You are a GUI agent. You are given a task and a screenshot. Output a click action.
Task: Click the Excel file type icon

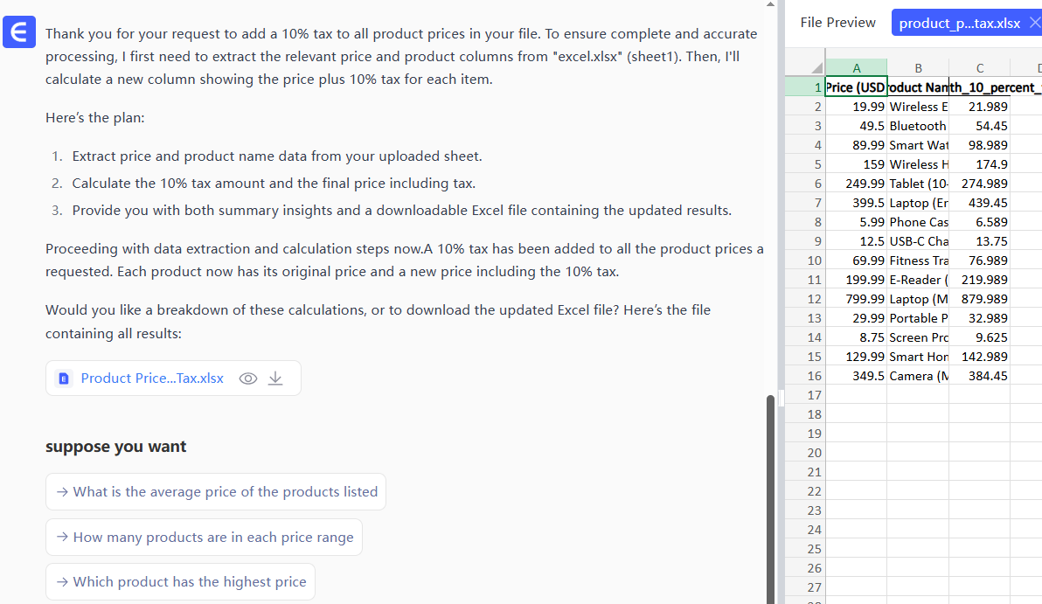click(x=63, y=378)
